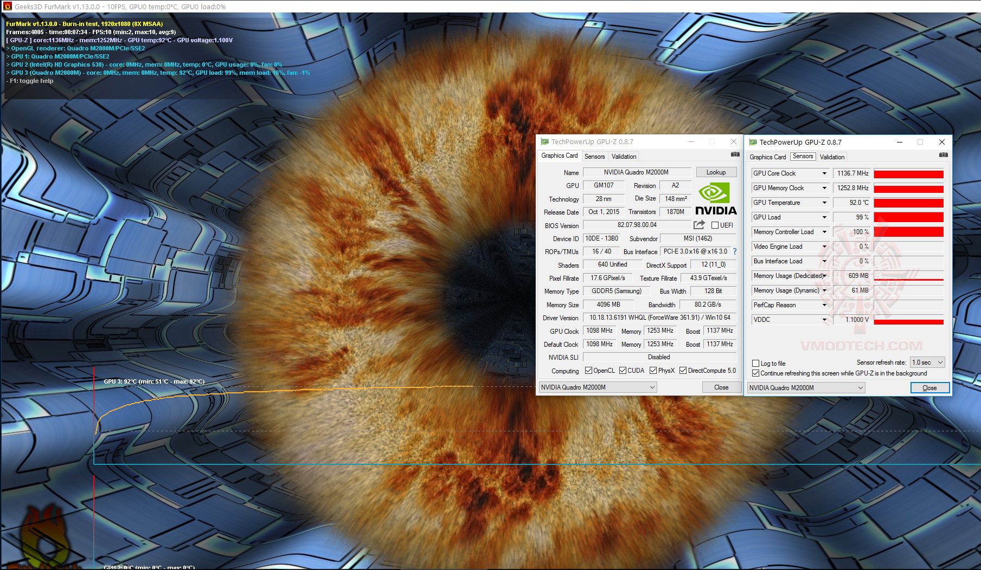Click the Release Date value Oct 1, 2015
The width and height of the screenshot is (981, 570).
point(604,212)
